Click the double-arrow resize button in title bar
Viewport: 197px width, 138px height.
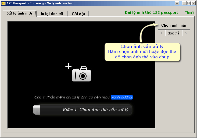177,3
